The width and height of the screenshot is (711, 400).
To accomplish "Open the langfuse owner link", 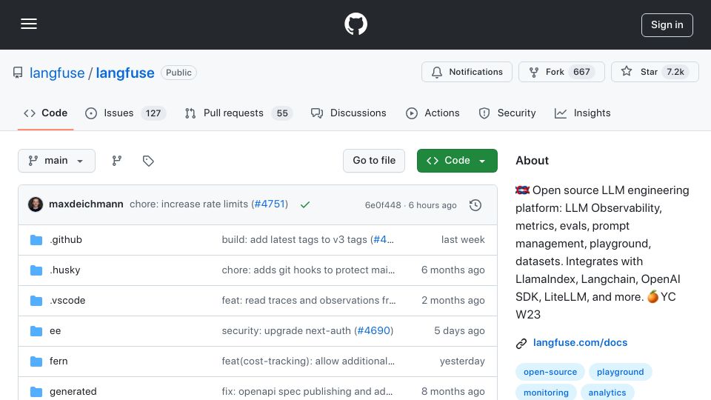I will click(57, 73).
